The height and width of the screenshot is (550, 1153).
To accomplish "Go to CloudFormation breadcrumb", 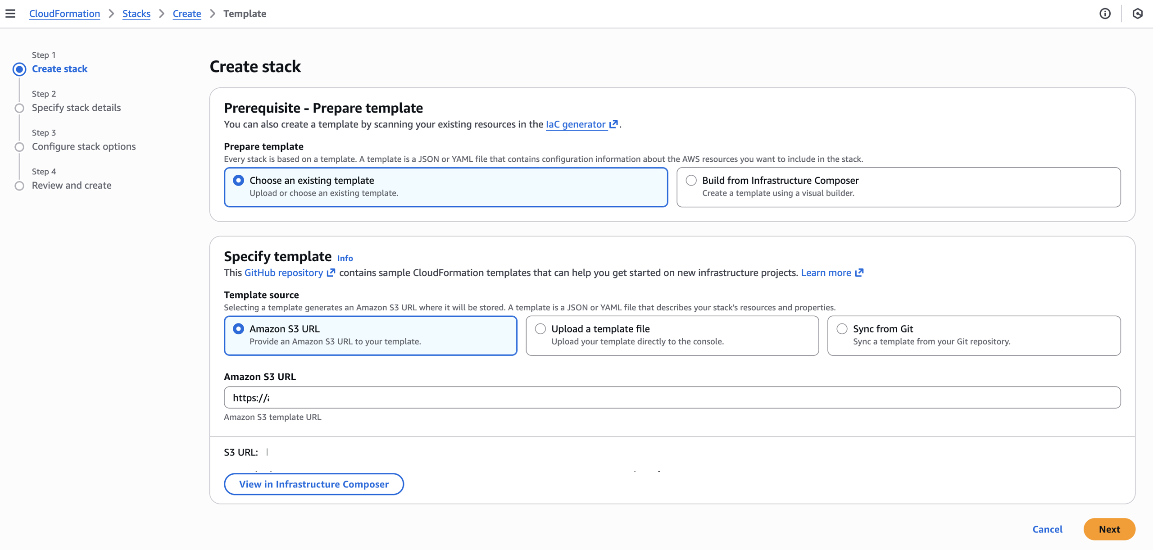I will 64,14.
